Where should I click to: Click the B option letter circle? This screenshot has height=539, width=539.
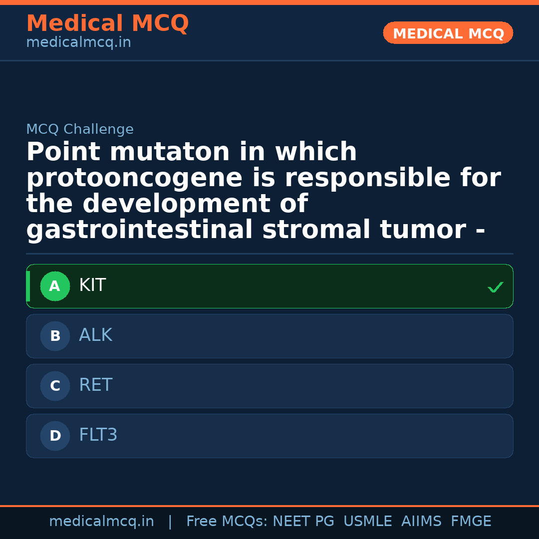tap(55, 336)
